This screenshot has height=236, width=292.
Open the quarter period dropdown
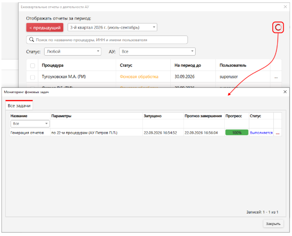click(x=112, y=27)
